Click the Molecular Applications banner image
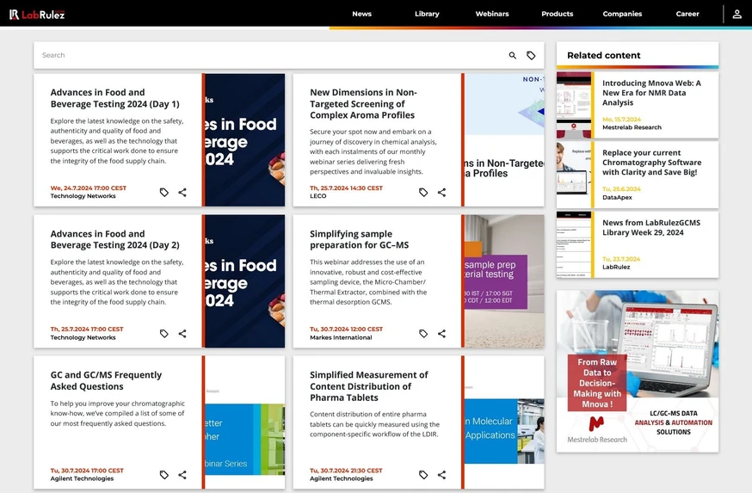This screenshot has width=752, height=493. click(504, 422)
